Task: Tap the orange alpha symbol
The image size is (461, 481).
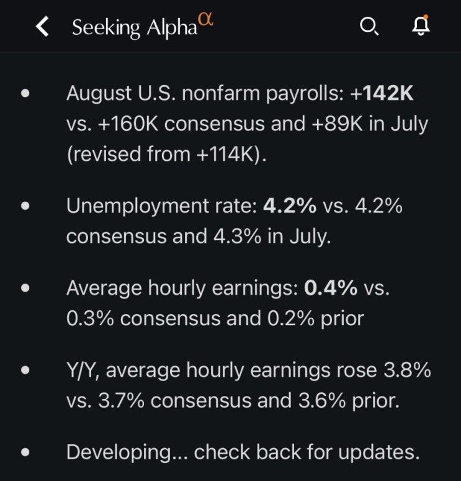Action: click(206, 19)
